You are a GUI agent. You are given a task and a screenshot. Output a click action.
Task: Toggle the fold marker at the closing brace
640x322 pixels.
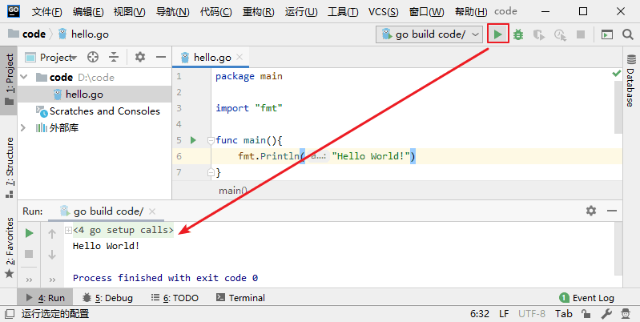click(211, 173)
